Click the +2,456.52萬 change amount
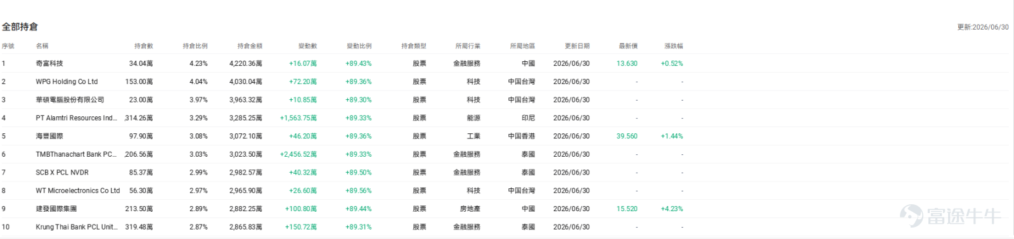Viewport: 1014px width, 239px height. 298,154
